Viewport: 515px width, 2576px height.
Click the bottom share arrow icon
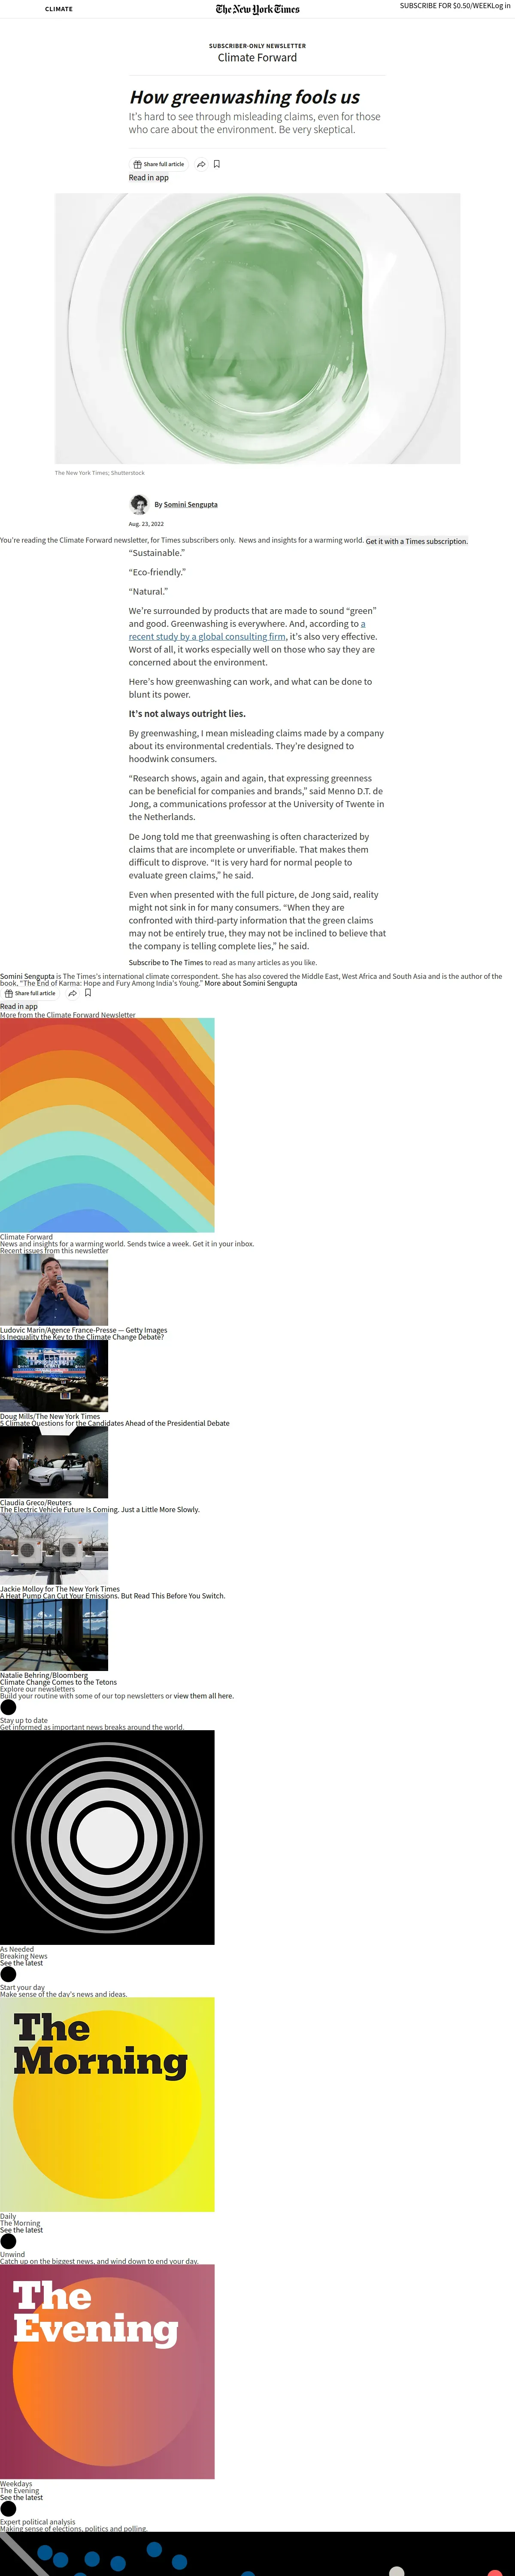(x=72, y=993)
